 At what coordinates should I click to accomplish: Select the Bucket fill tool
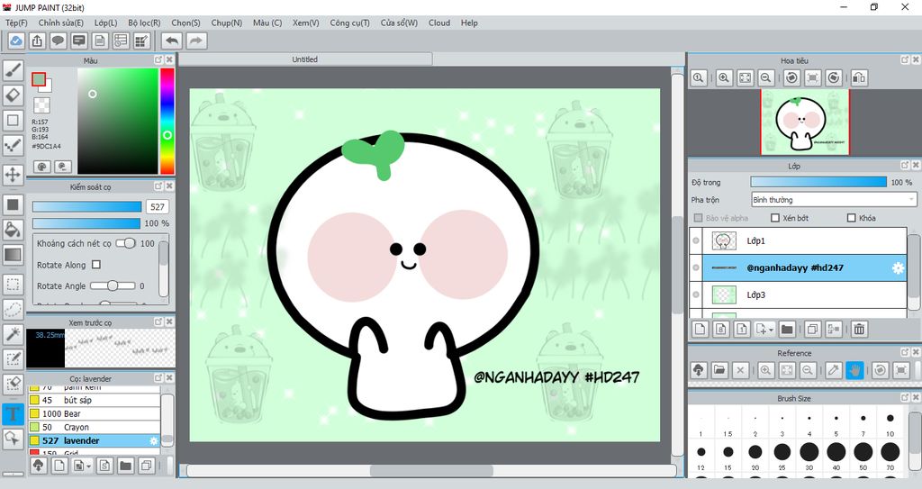13,230
